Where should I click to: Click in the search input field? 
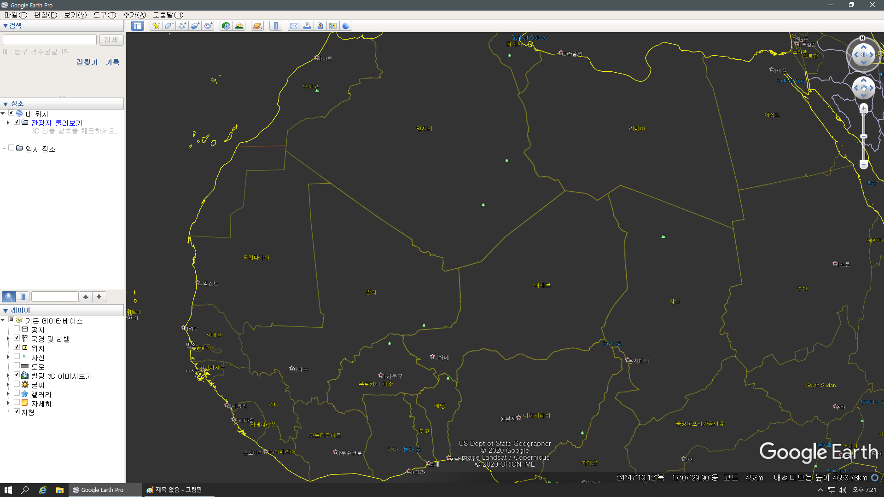(x=50, y=40)
